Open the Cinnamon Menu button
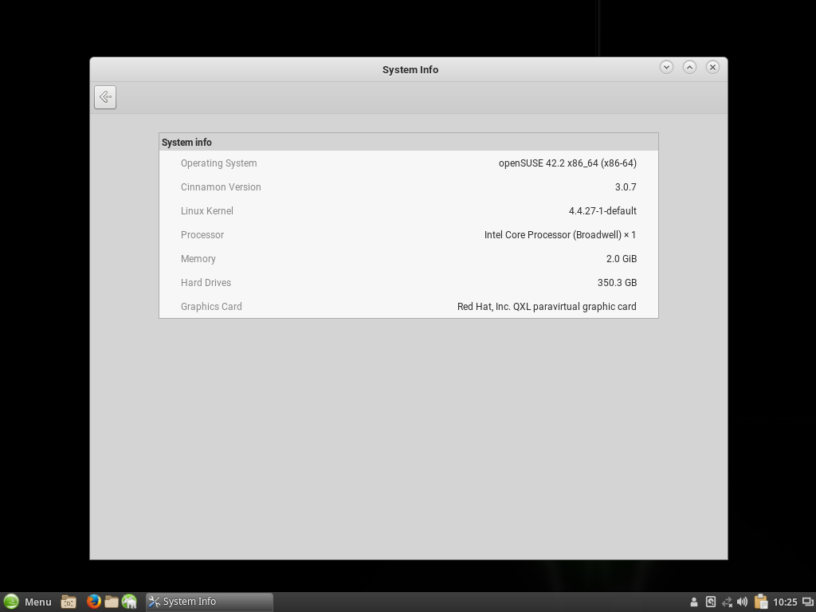The height and width of the screenshot is (612, 816). point(28,602)
